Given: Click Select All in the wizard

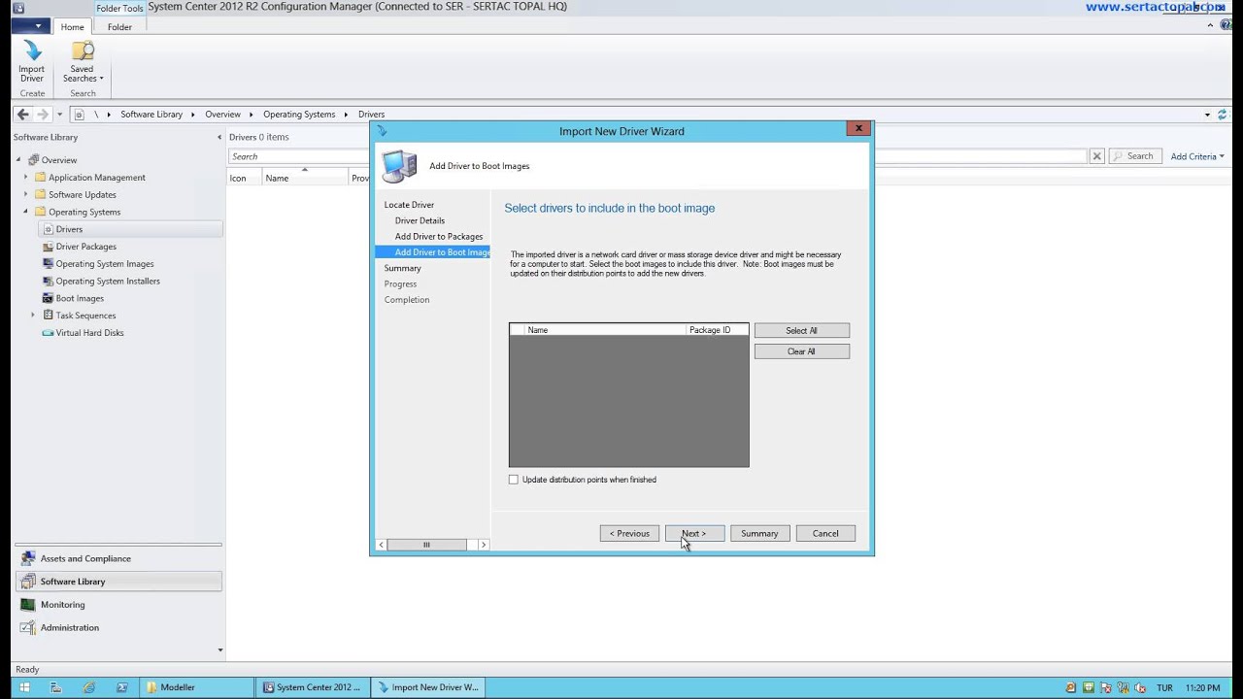Looking at the screenshot, I should tap(802, 331).
